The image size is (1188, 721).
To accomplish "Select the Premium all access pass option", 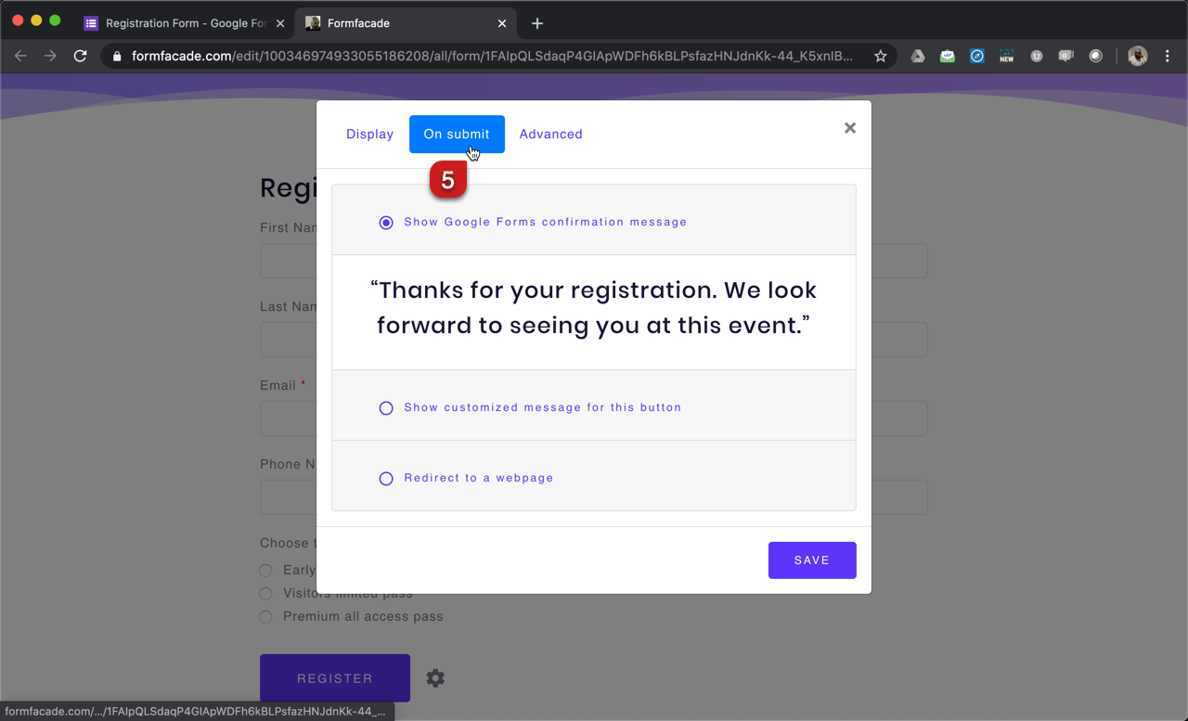I will pos(265,617).
